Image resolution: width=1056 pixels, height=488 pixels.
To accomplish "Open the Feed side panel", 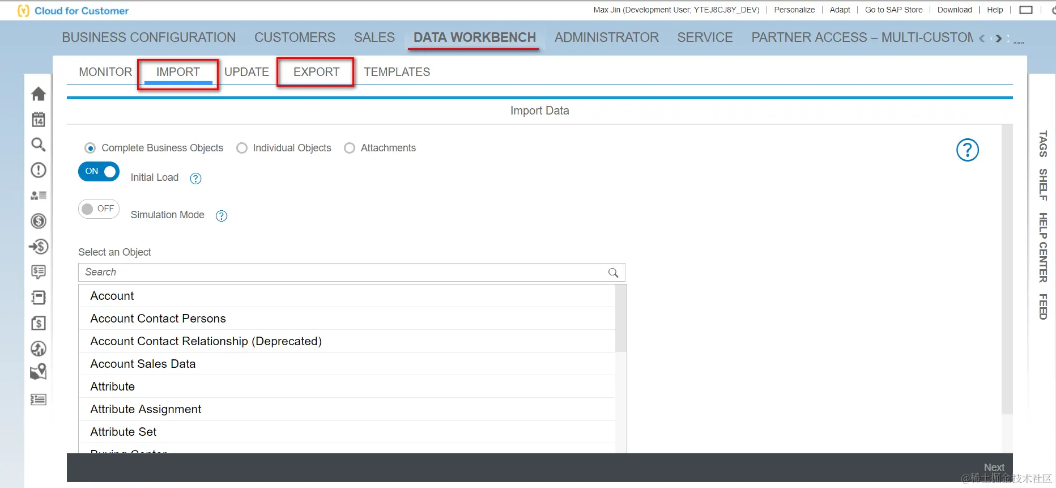I will pyautogui.click(x=1043, y=307).
